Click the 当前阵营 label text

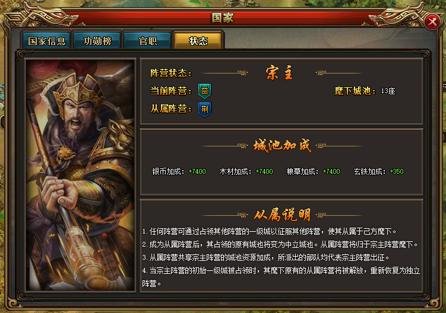(x=170, y=91)
